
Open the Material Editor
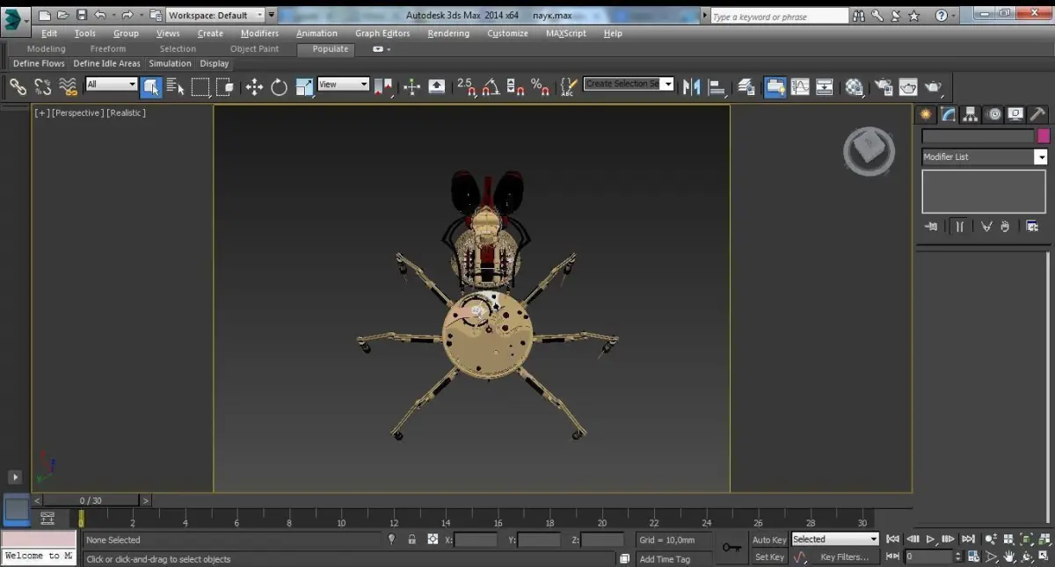pos(854,86)
